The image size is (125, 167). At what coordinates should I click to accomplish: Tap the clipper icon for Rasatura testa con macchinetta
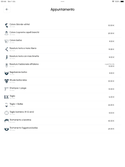(7, 57)
